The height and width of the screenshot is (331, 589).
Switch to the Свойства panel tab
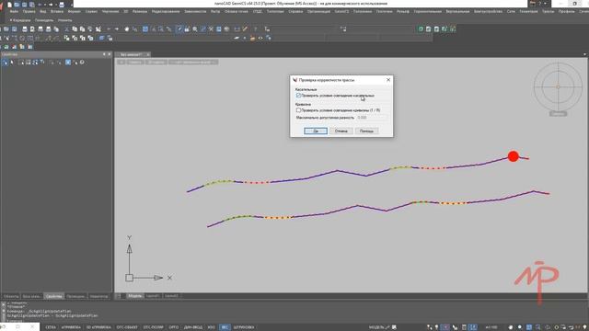point(53,296)
